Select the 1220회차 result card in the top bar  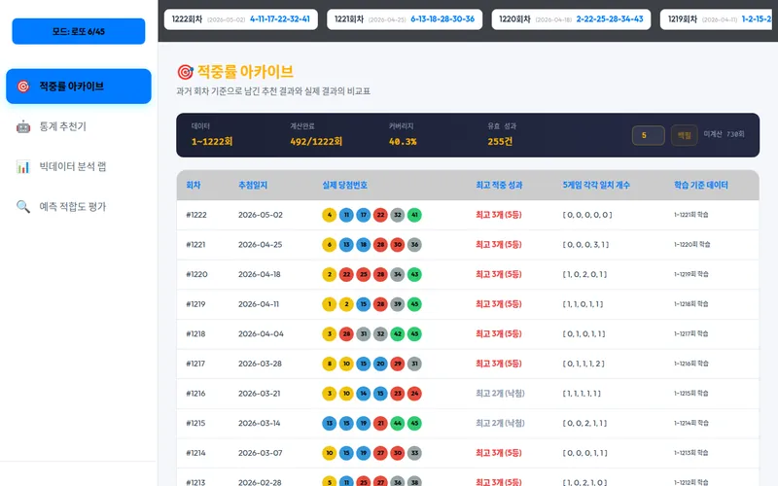pyautogui.click(x=571, y=19)
